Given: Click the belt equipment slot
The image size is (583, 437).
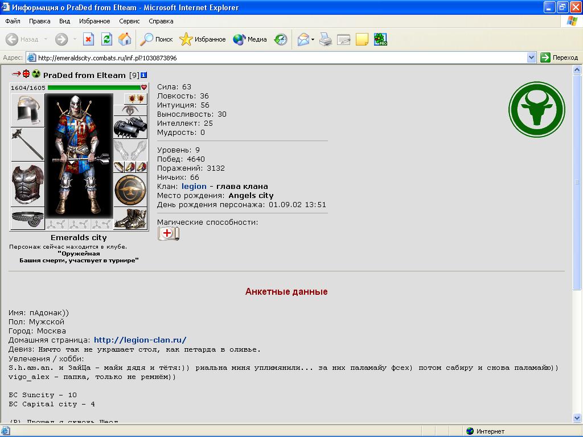Looking at the screenshot, I should click(x=28, y=218).
